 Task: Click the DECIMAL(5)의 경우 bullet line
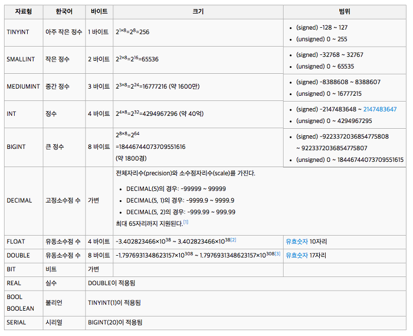point(176,189)
